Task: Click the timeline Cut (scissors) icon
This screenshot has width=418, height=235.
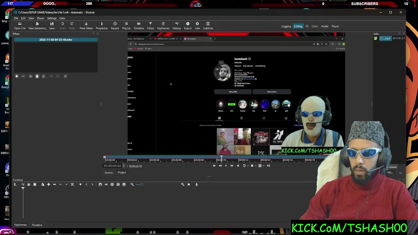Action: pos(23,184)
